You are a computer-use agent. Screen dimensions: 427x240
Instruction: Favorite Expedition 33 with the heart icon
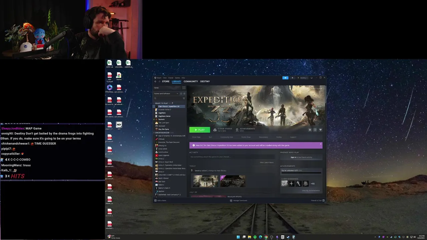[x=321, y=130]
